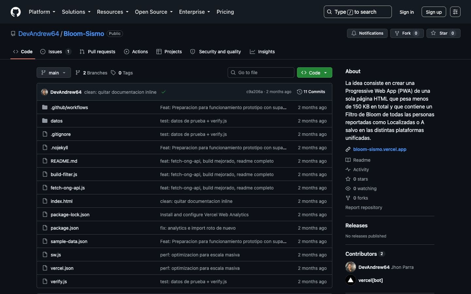
Task: Click the folder icon beside datos
Action: pos(45,121)
